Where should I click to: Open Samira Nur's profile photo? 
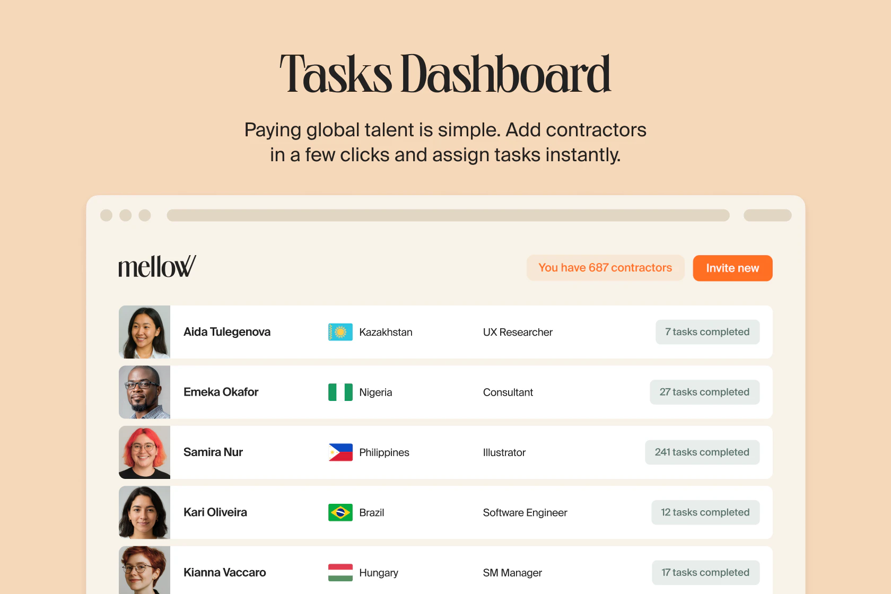click(145, 452)
